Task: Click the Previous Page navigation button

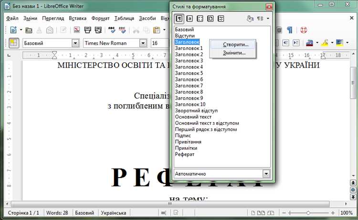Action: [x=353, y=183]
